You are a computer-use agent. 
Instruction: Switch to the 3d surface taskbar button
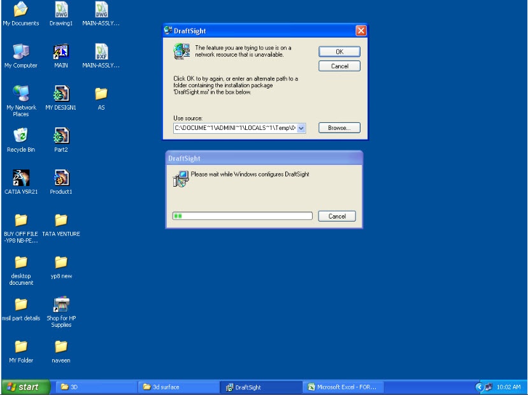click(x=178, y=387)
